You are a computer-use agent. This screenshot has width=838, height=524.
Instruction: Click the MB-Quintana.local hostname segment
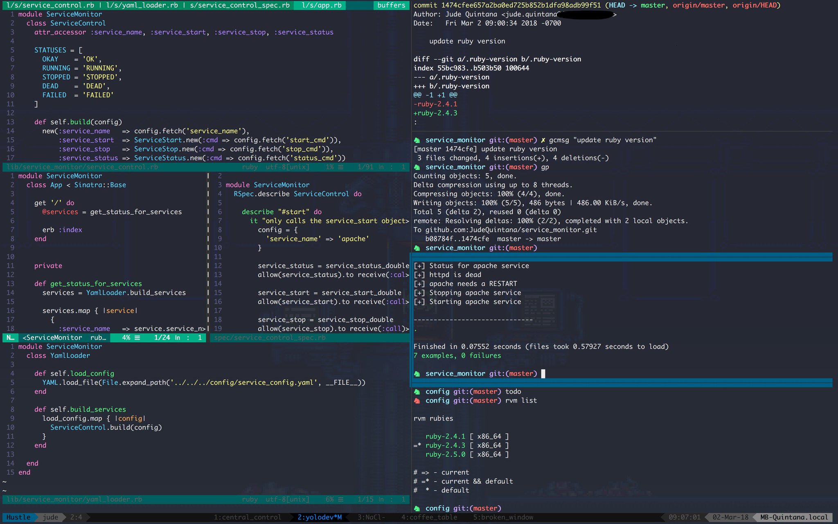(794, 517)
